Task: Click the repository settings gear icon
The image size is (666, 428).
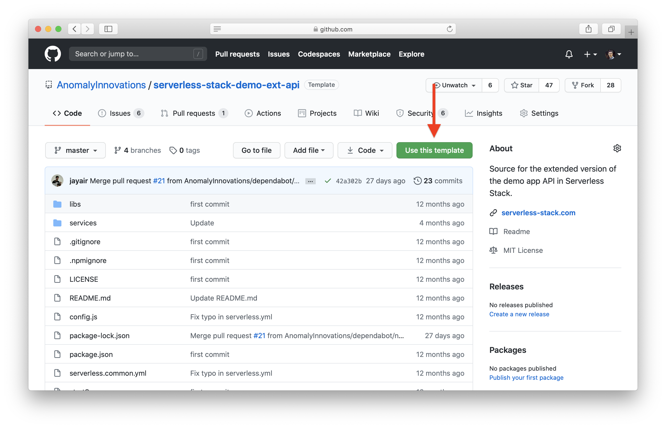Action: (617, 149)
